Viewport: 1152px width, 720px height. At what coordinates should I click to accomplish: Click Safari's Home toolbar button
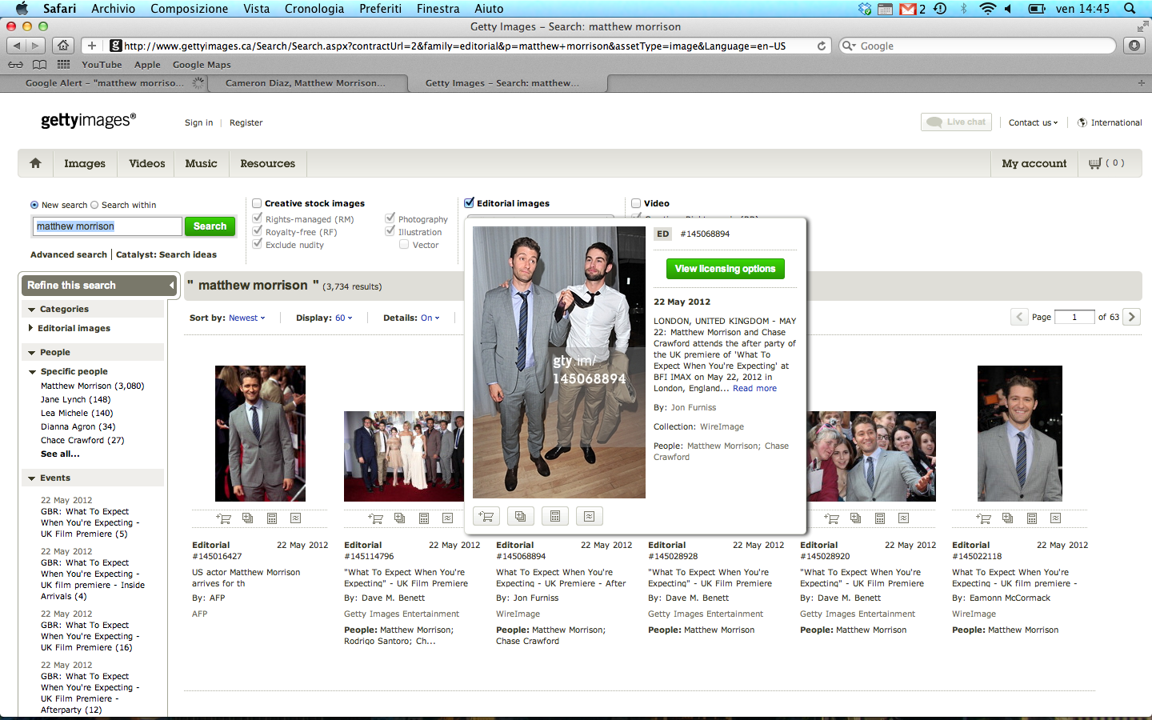(x=63, y=46)
